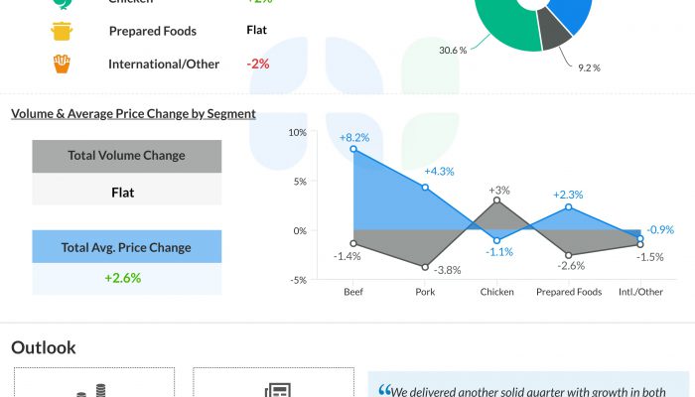Select the Prepared Foods +2.3% data point
This screenshot has width=695, height=397.
point(569,207)
